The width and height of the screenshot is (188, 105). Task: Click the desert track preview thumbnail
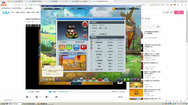tap(73, 63)
